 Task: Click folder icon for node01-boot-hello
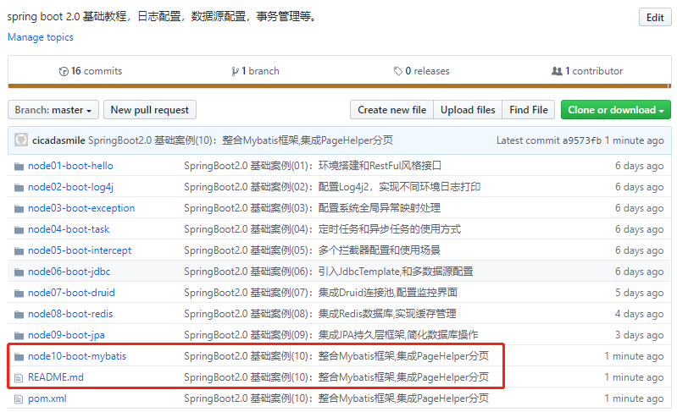pos(19,167)
